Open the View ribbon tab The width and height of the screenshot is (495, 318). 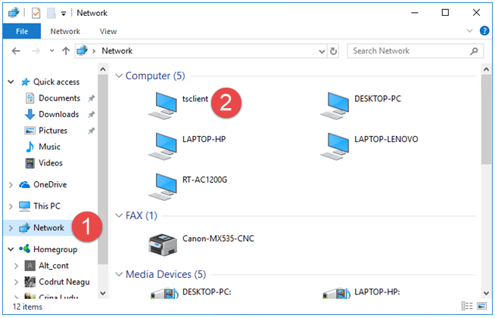tap(108, 31)
